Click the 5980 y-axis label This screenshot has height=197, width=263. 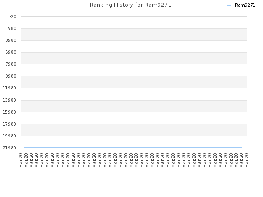click(x=11, y=52)
